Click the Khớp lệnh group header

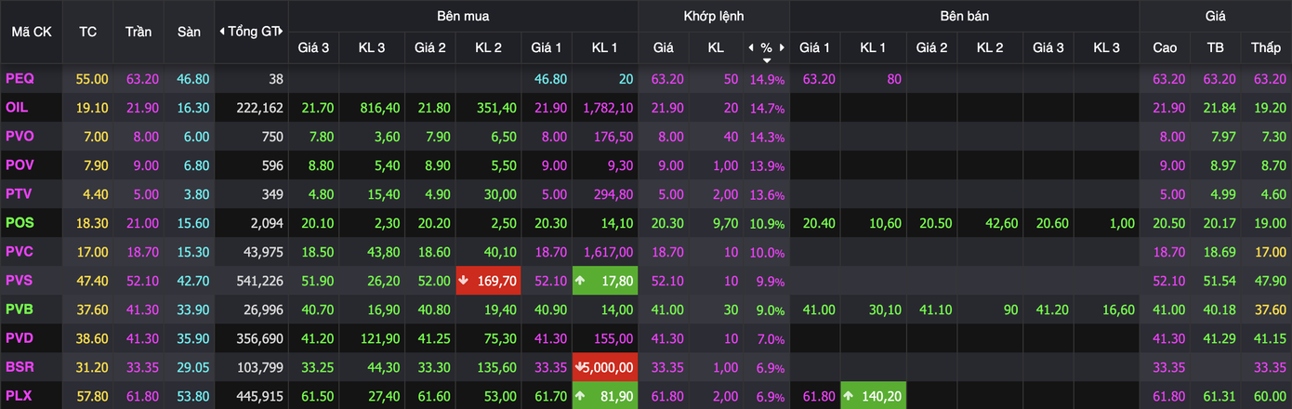(712, 16)
